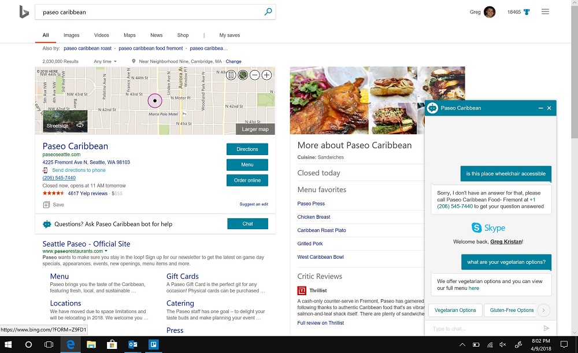Click the Thrillist logo icon

[302, 291]
